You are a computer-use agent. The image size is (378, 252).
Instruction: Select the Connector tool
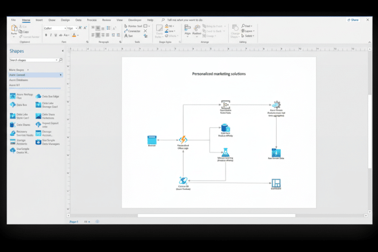click(x=132, y=31)
